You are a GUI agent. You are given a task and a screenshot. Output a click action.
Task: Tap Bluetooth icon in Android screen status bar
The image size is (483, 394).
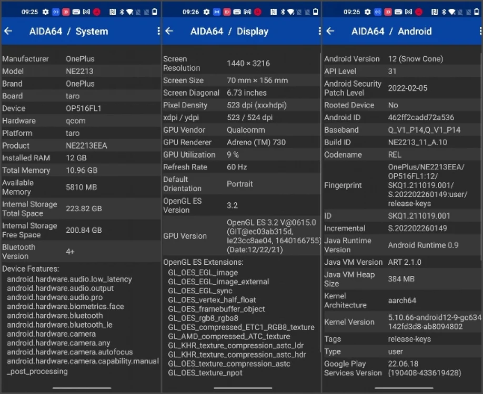444,12
